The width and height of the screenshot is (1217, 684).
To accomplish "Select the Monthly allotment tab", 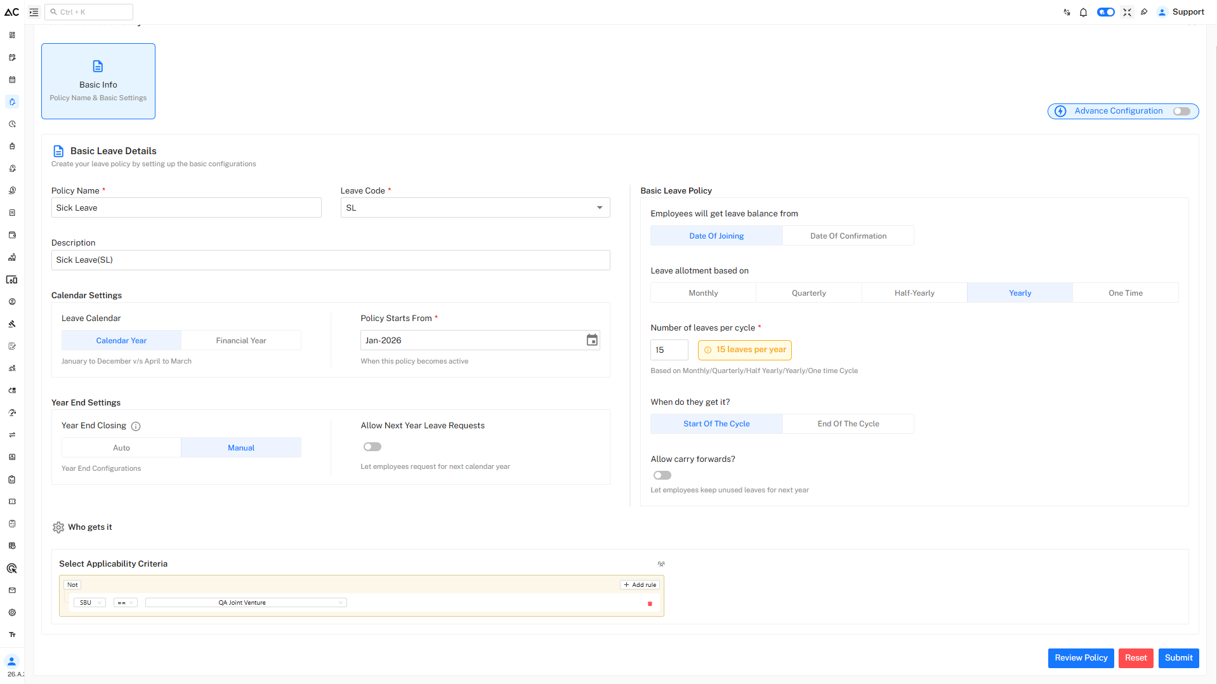I will pos(703,293).
